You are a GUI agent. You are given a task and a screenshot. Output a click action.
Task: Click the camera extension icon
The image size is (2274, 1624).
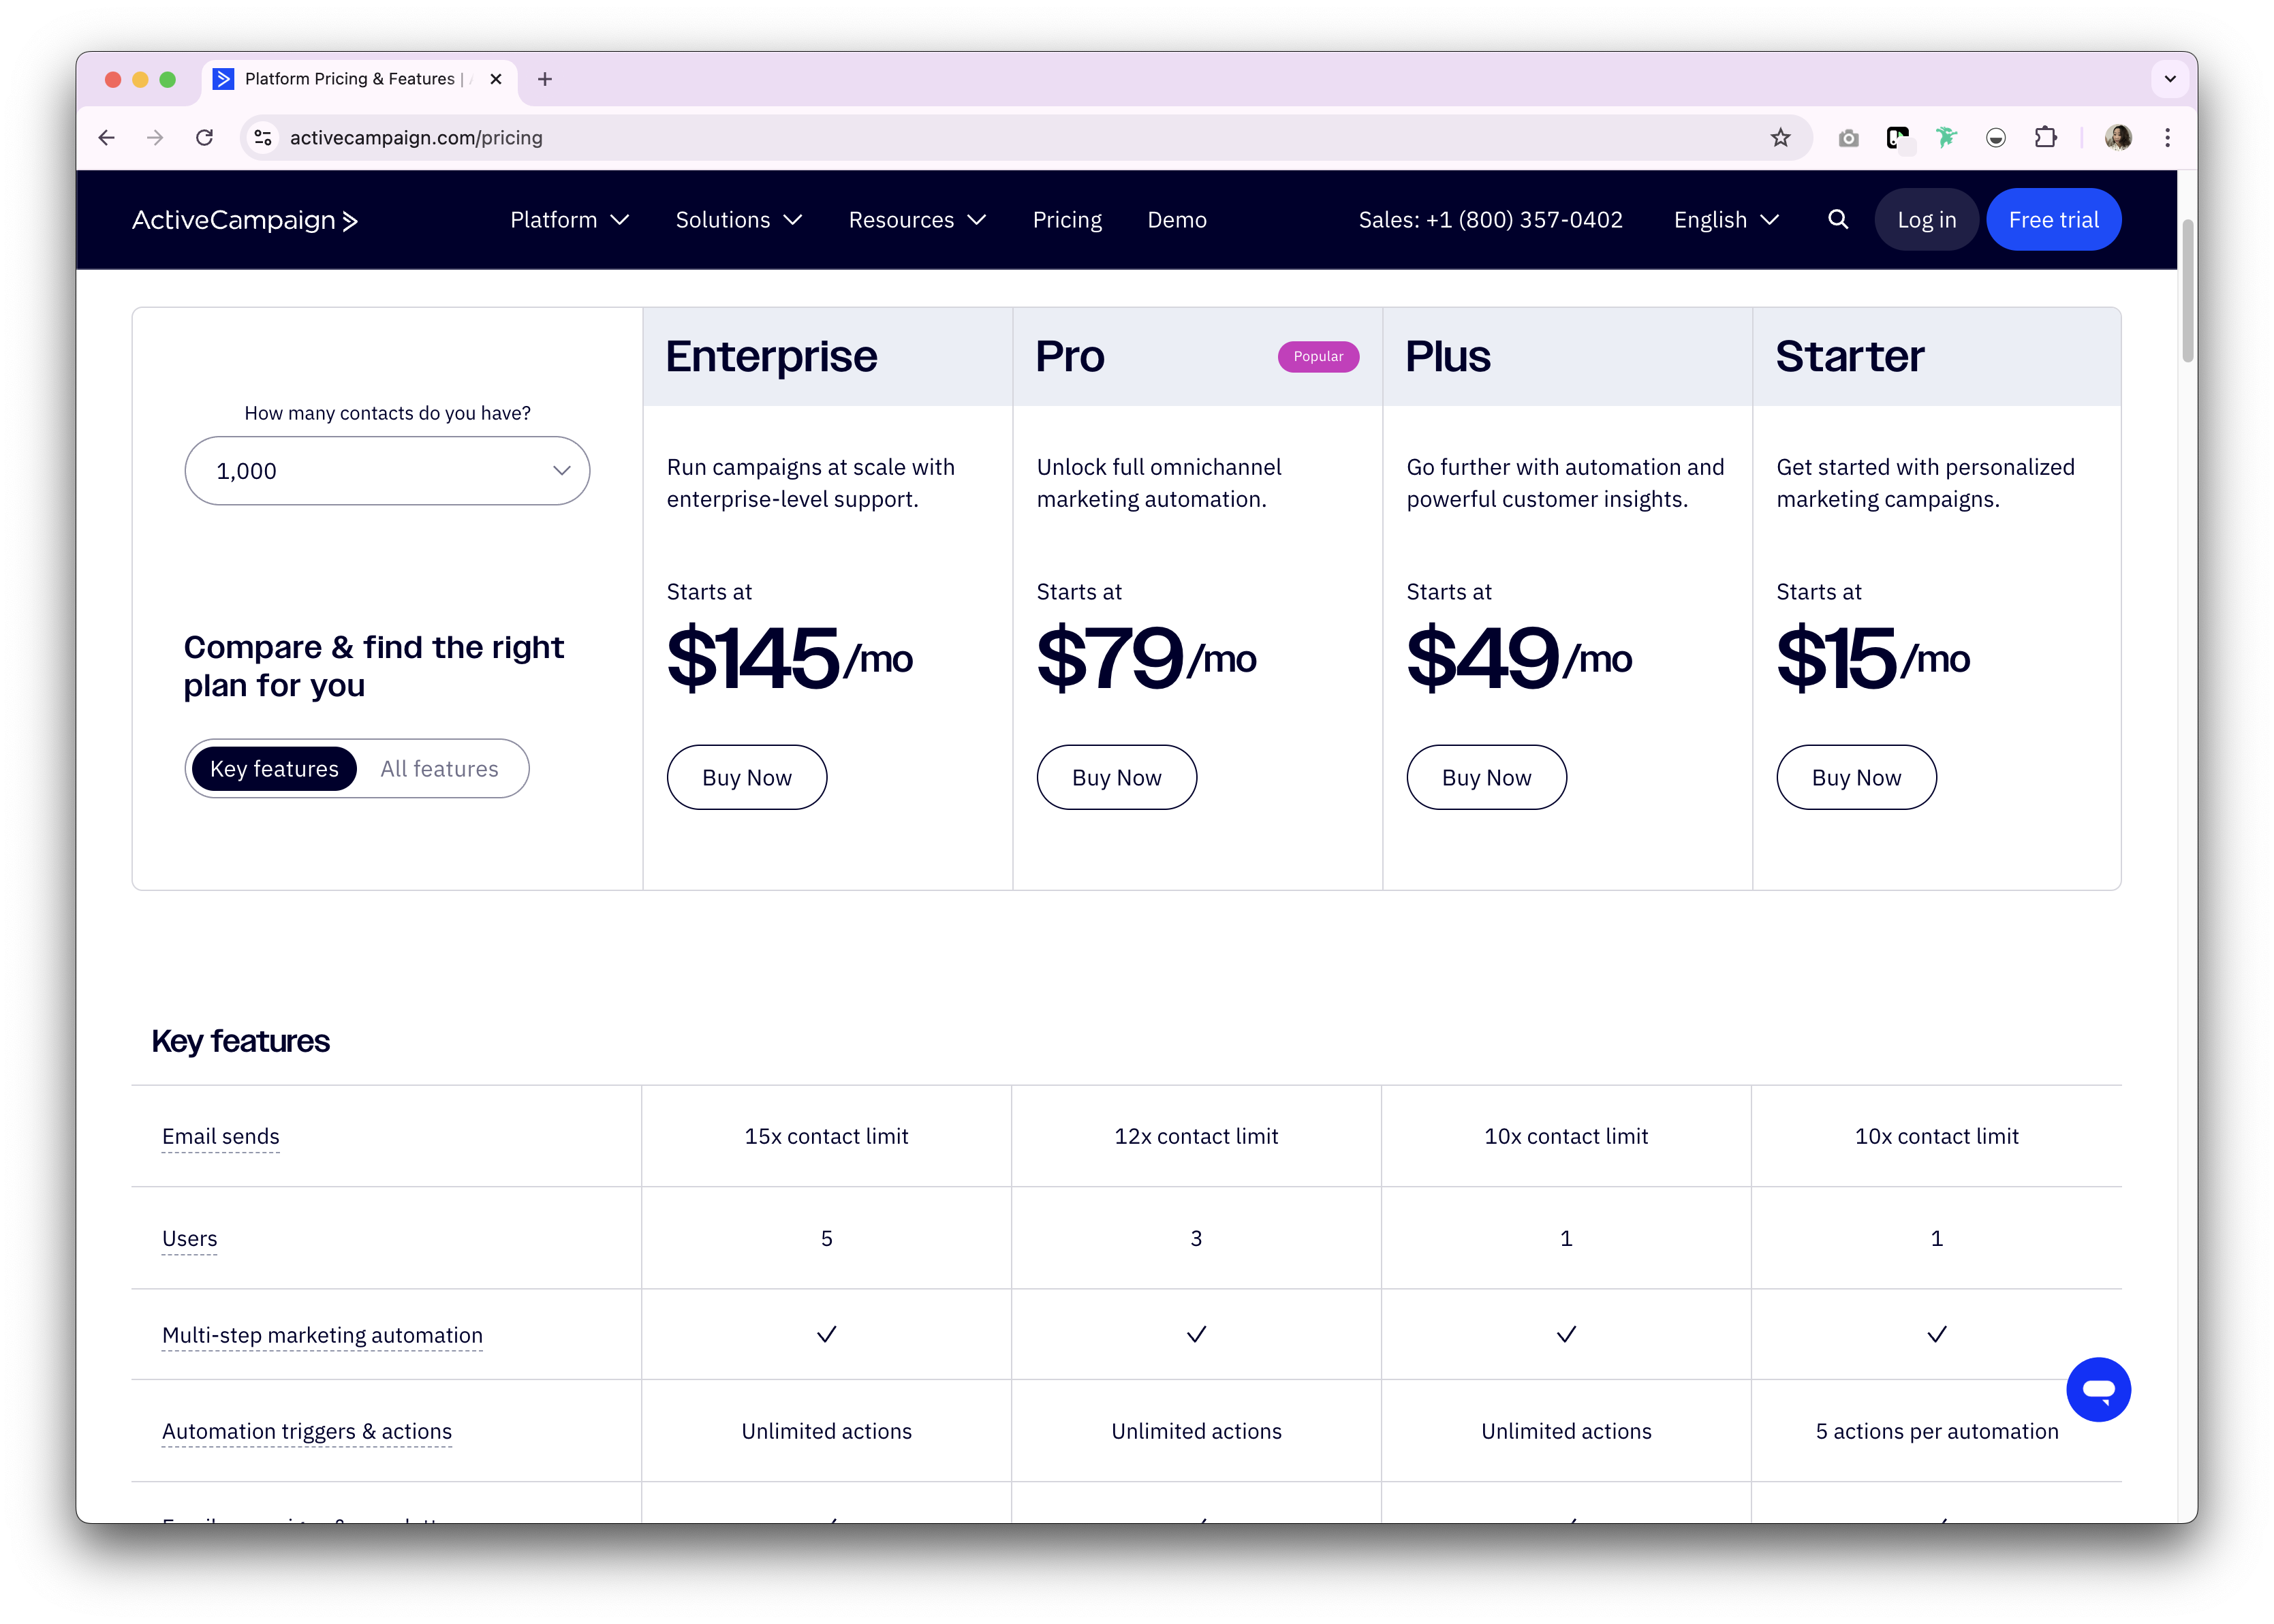click(x=1848, y=138)
